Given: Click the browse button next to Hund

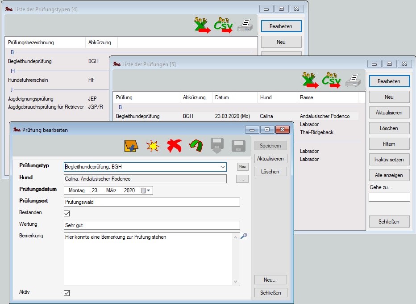Looking at the screenshot, I should point(242,179).
